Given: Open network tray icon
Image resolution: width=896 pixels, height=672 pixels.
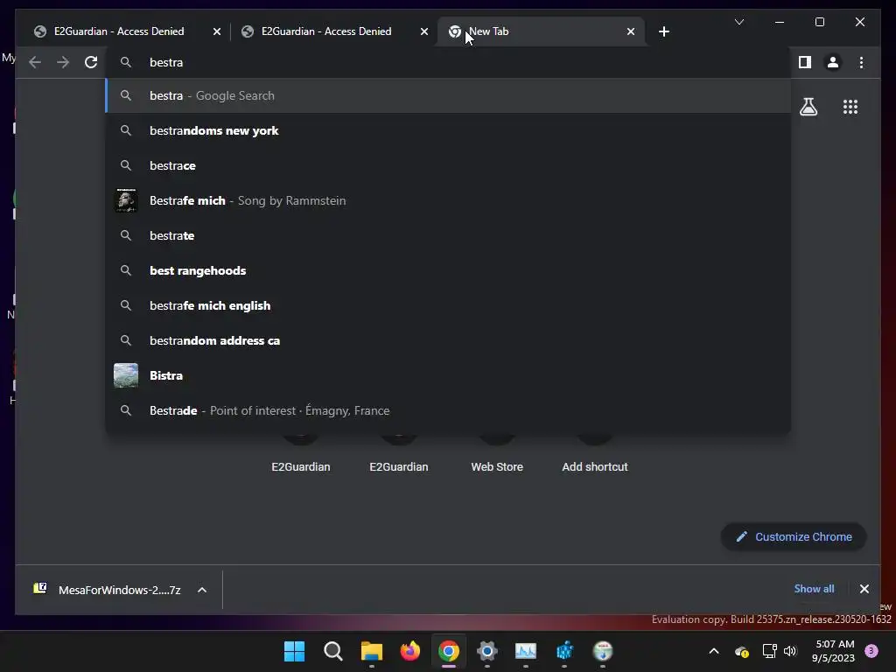Looking at the screenshot, I should (x=769, y=651).
